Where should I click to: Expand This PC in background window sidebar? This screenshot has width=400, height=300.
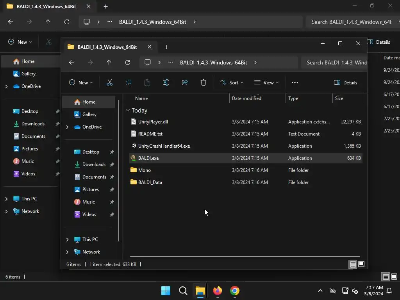[6, 199]
